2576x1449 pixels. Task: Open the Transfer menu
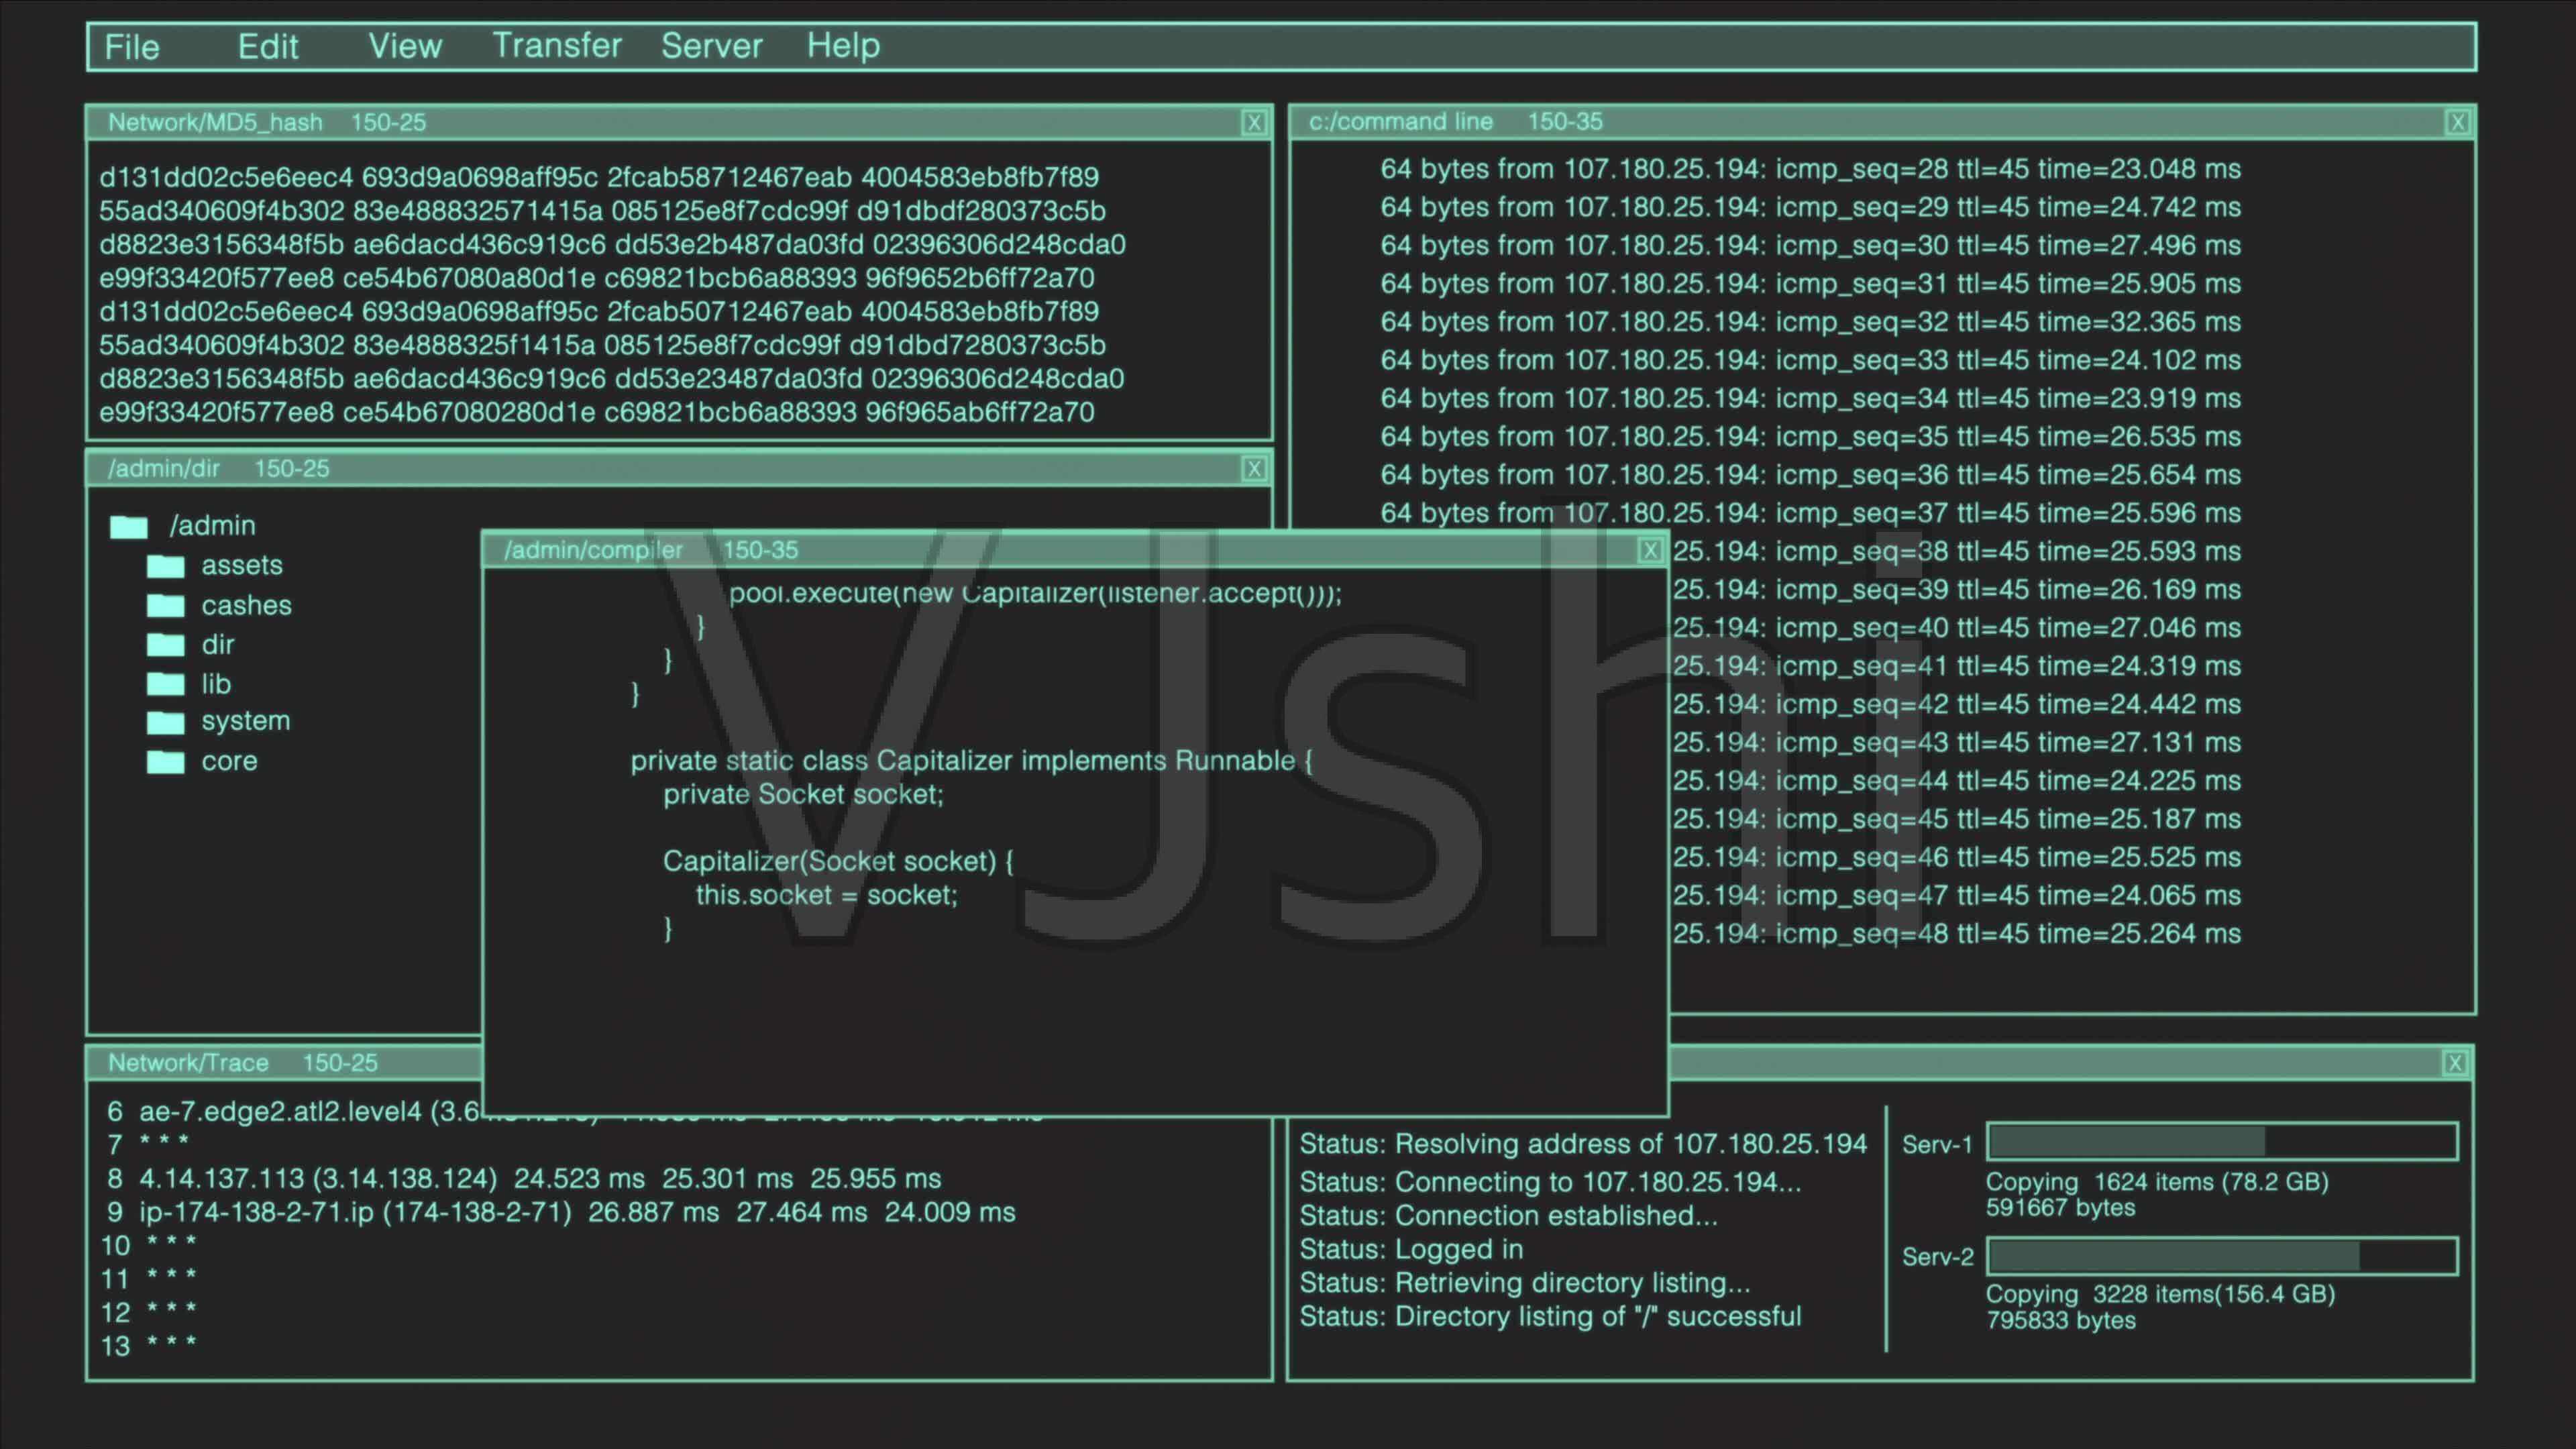(x=557, y=46)
